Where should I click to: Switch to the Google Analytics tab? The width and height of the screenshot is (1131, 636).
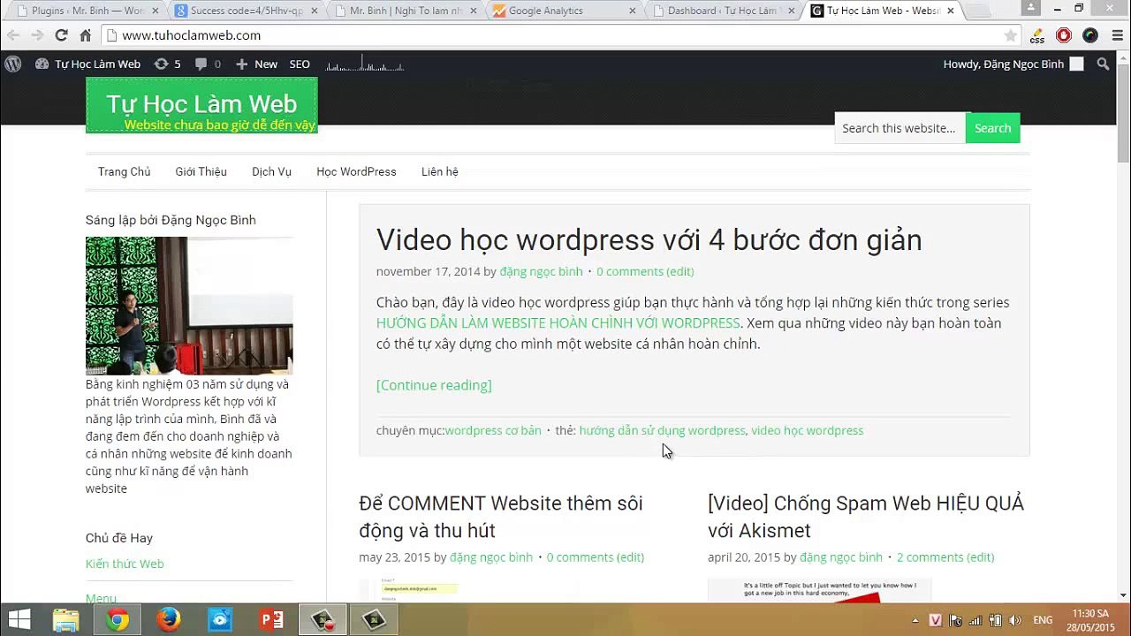pyautogui.click(x=565, y=11)
